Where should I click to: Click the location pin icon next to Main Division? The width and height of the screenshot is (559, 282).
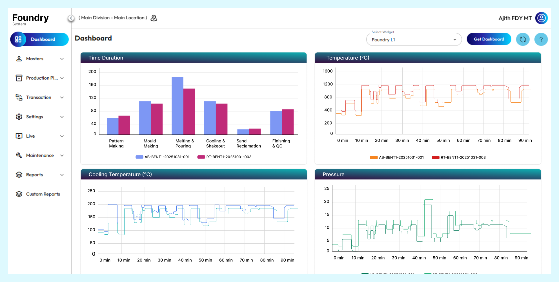154,18
